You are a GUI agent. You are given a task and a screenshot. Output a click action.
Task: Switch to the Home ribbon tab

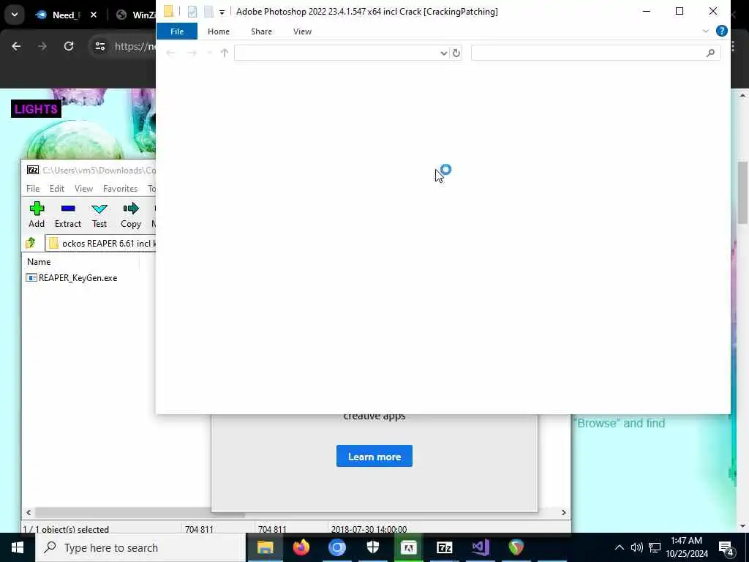click(x=219, y=31)
